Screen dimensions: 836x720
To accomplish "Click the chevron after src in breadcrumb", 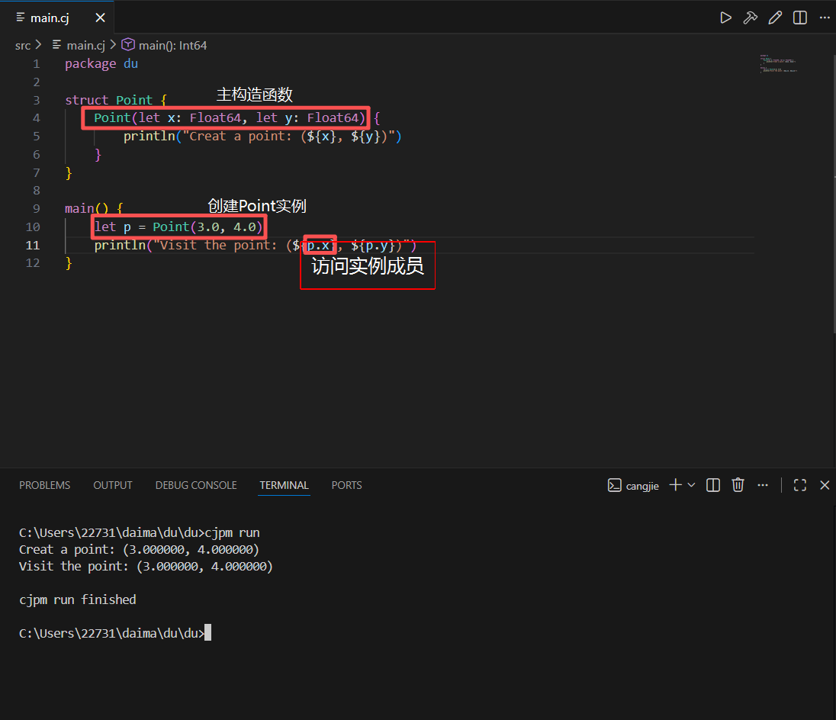I will (x=38, y=45).
